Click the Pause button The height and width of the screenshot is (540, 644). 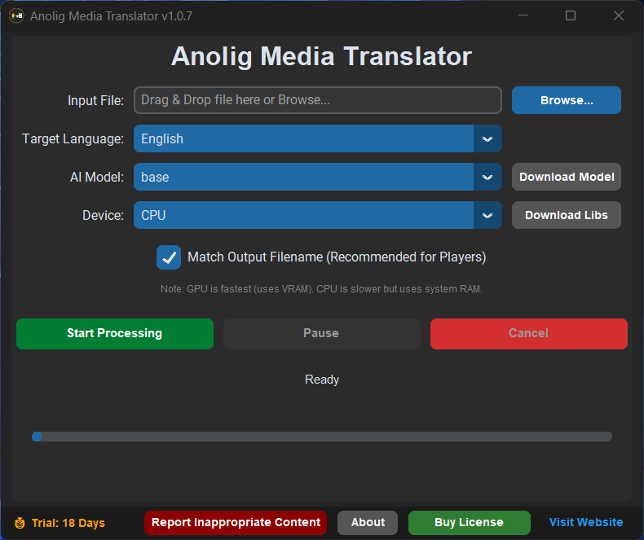click(321, 333)
